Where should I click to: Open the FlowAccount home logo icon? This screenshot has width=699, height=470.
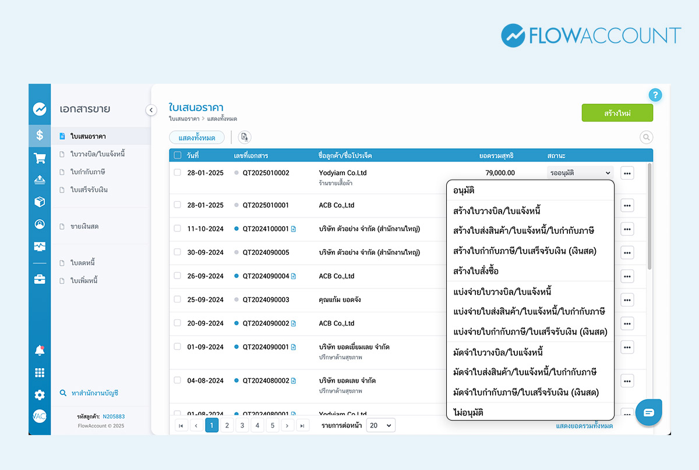click(39, 108)
